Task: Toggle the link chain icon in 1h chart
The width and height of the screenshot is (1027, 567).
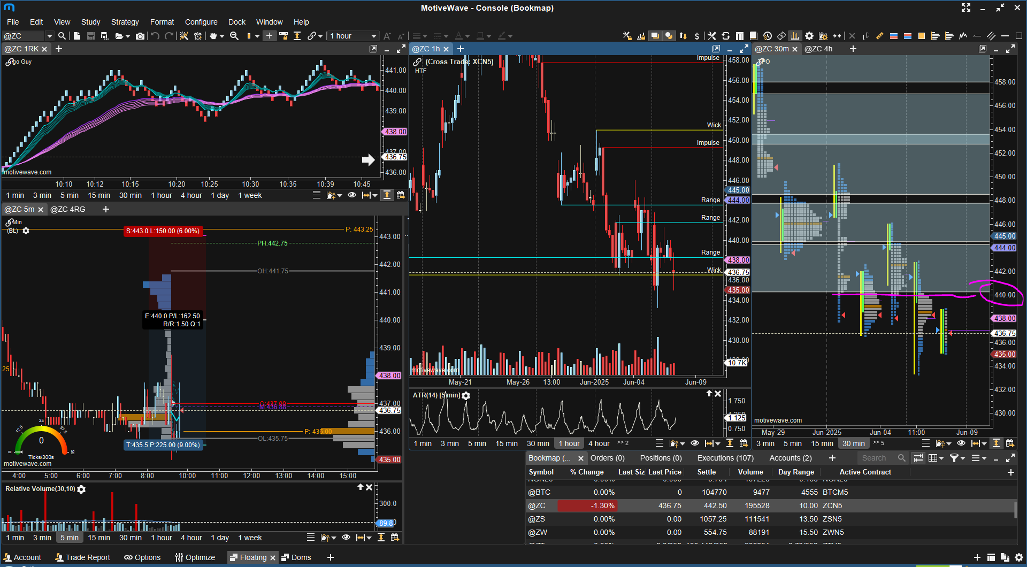Action: (417, 62)
